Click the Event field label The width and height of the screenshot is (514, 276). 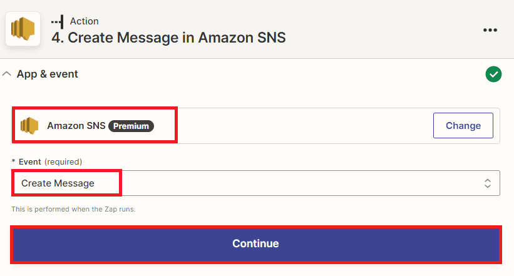coord(31,161)
